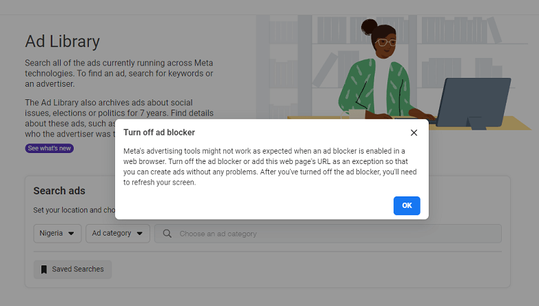Image resolution: width=539 pixels, height=306 pixels.
Task: Click the caret arrow next to Nigeria
Action: click(72, 234)
